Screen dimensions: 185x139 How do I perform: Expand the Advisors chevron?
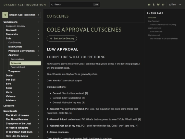[x=38, y=101]
